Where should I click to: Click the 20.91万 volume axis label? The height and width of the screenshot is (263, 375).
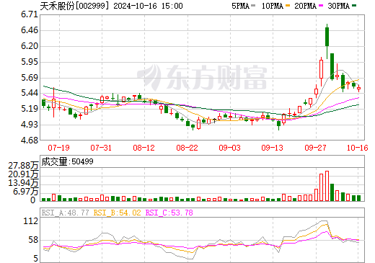[x=23, y=174]
